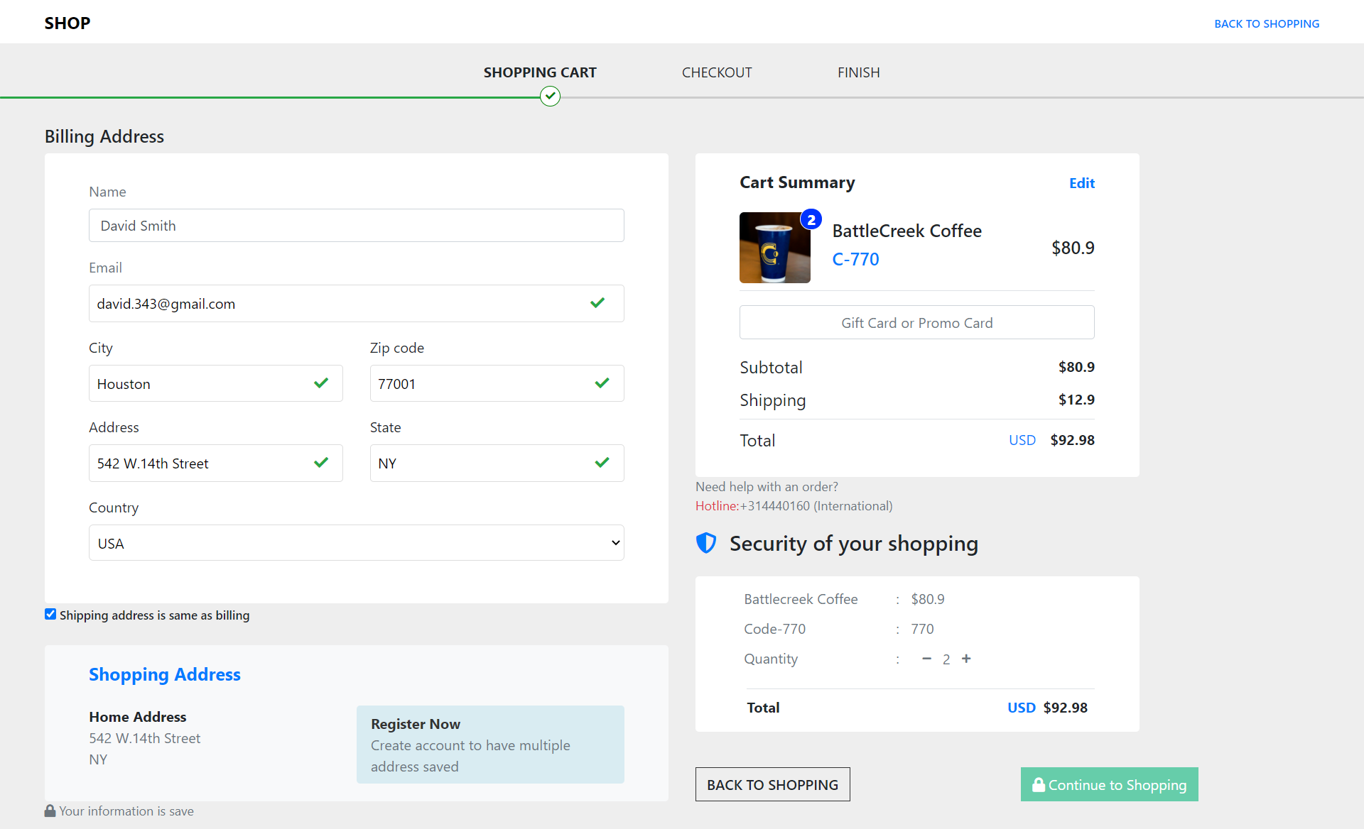Screen dimensions: 1364x829
Task: Click the cart quantity badge showing 2
Action: click(811, 219)
